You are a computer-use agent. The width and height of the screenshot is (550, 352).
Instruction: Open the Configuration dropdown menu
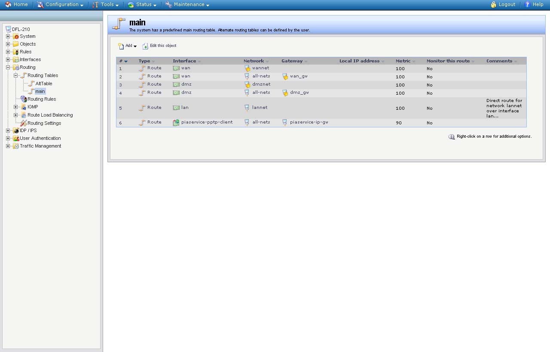pos(60,4)
